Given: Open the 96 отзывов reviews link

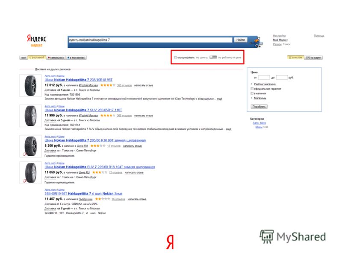Looking at the screenshot, I should pos(118,199).
